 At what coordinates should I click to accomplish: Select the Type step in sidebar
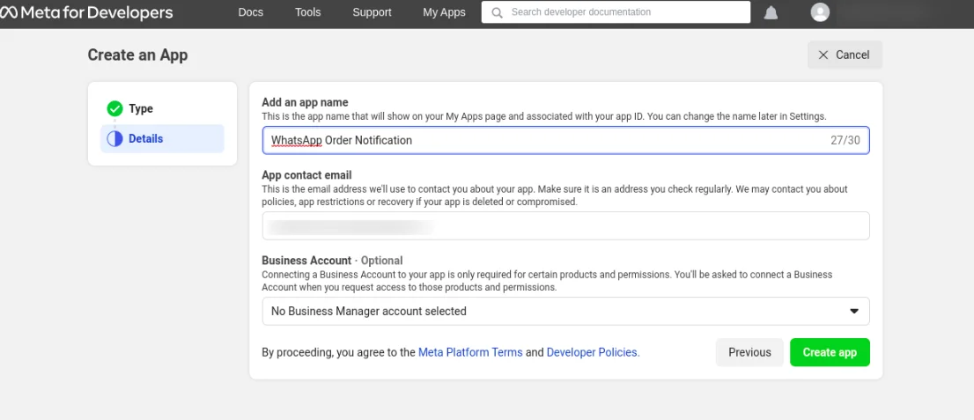click(x=141, y=108)
